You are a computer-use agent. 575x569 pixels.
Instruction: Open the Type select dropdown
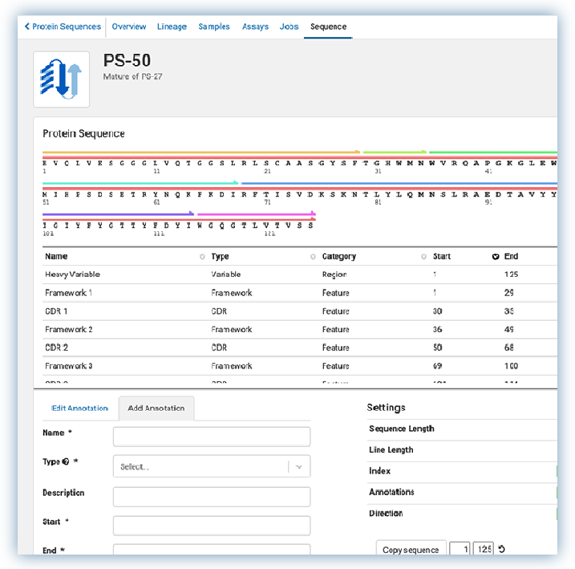tap(212, 466)
